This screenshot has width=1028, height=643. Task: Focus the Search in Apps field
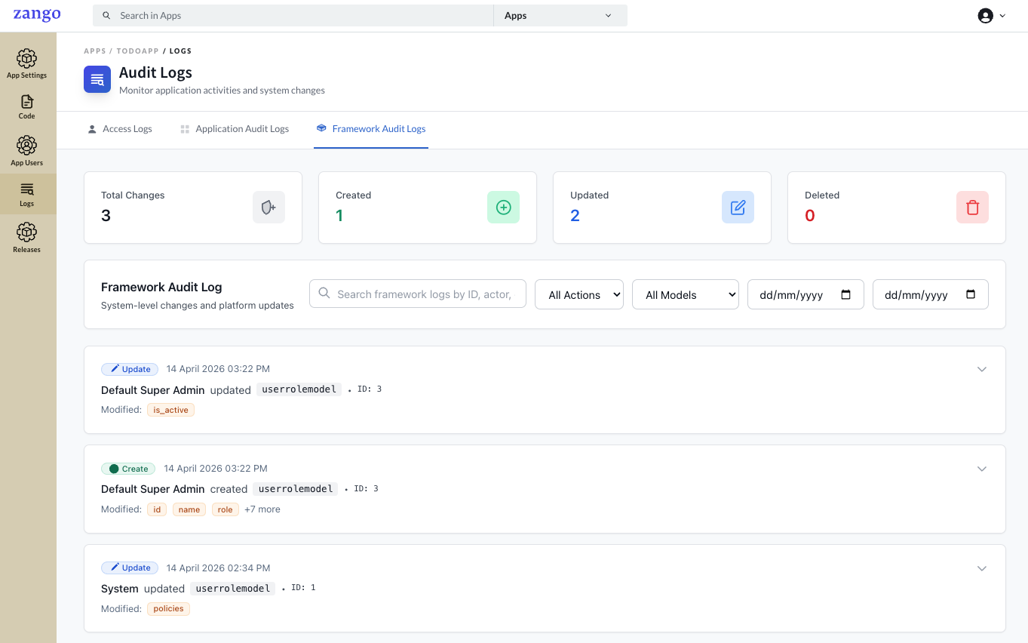293,16
